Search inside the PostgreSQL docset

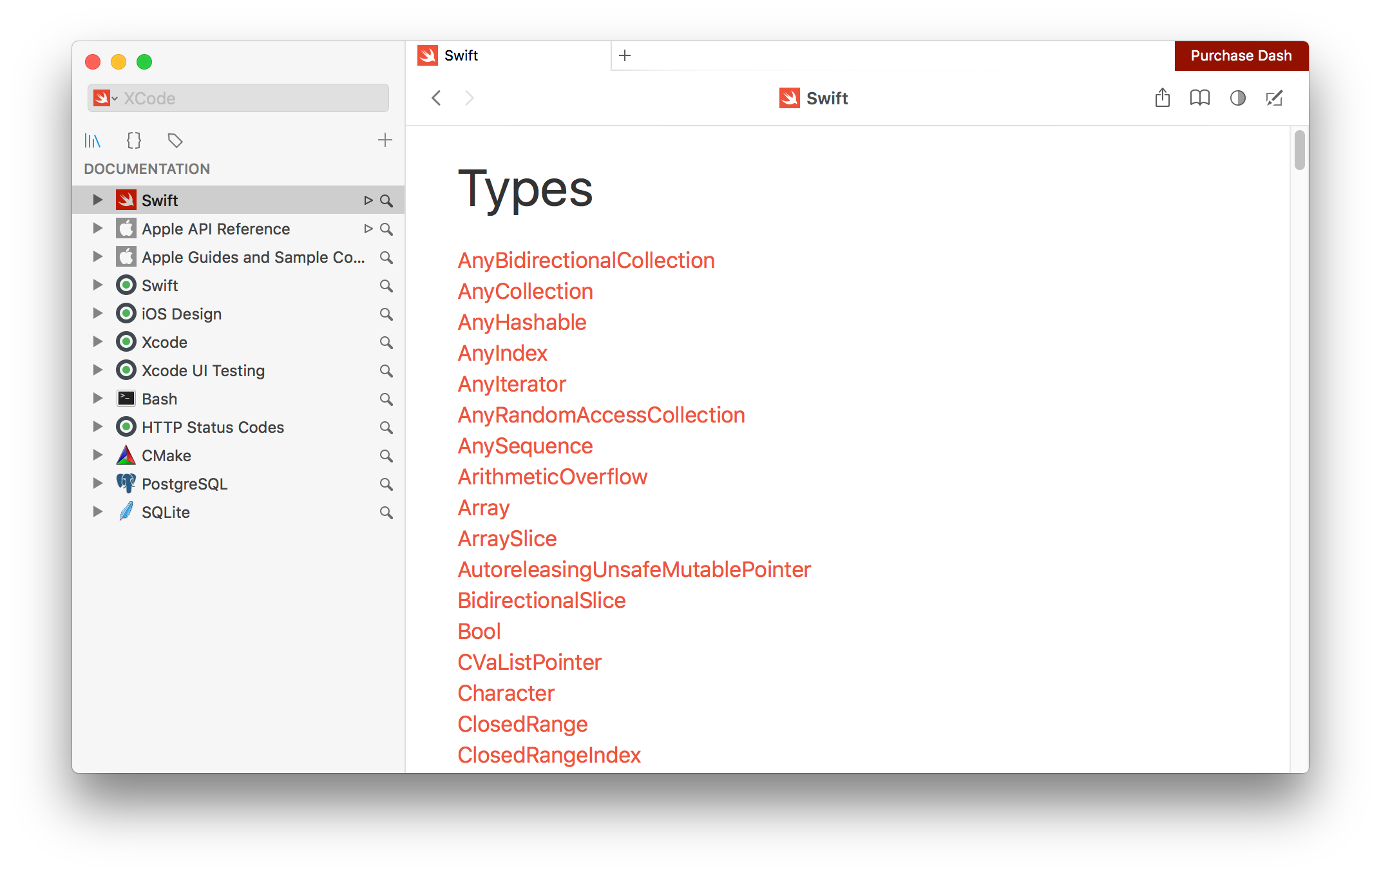[386, 484]
